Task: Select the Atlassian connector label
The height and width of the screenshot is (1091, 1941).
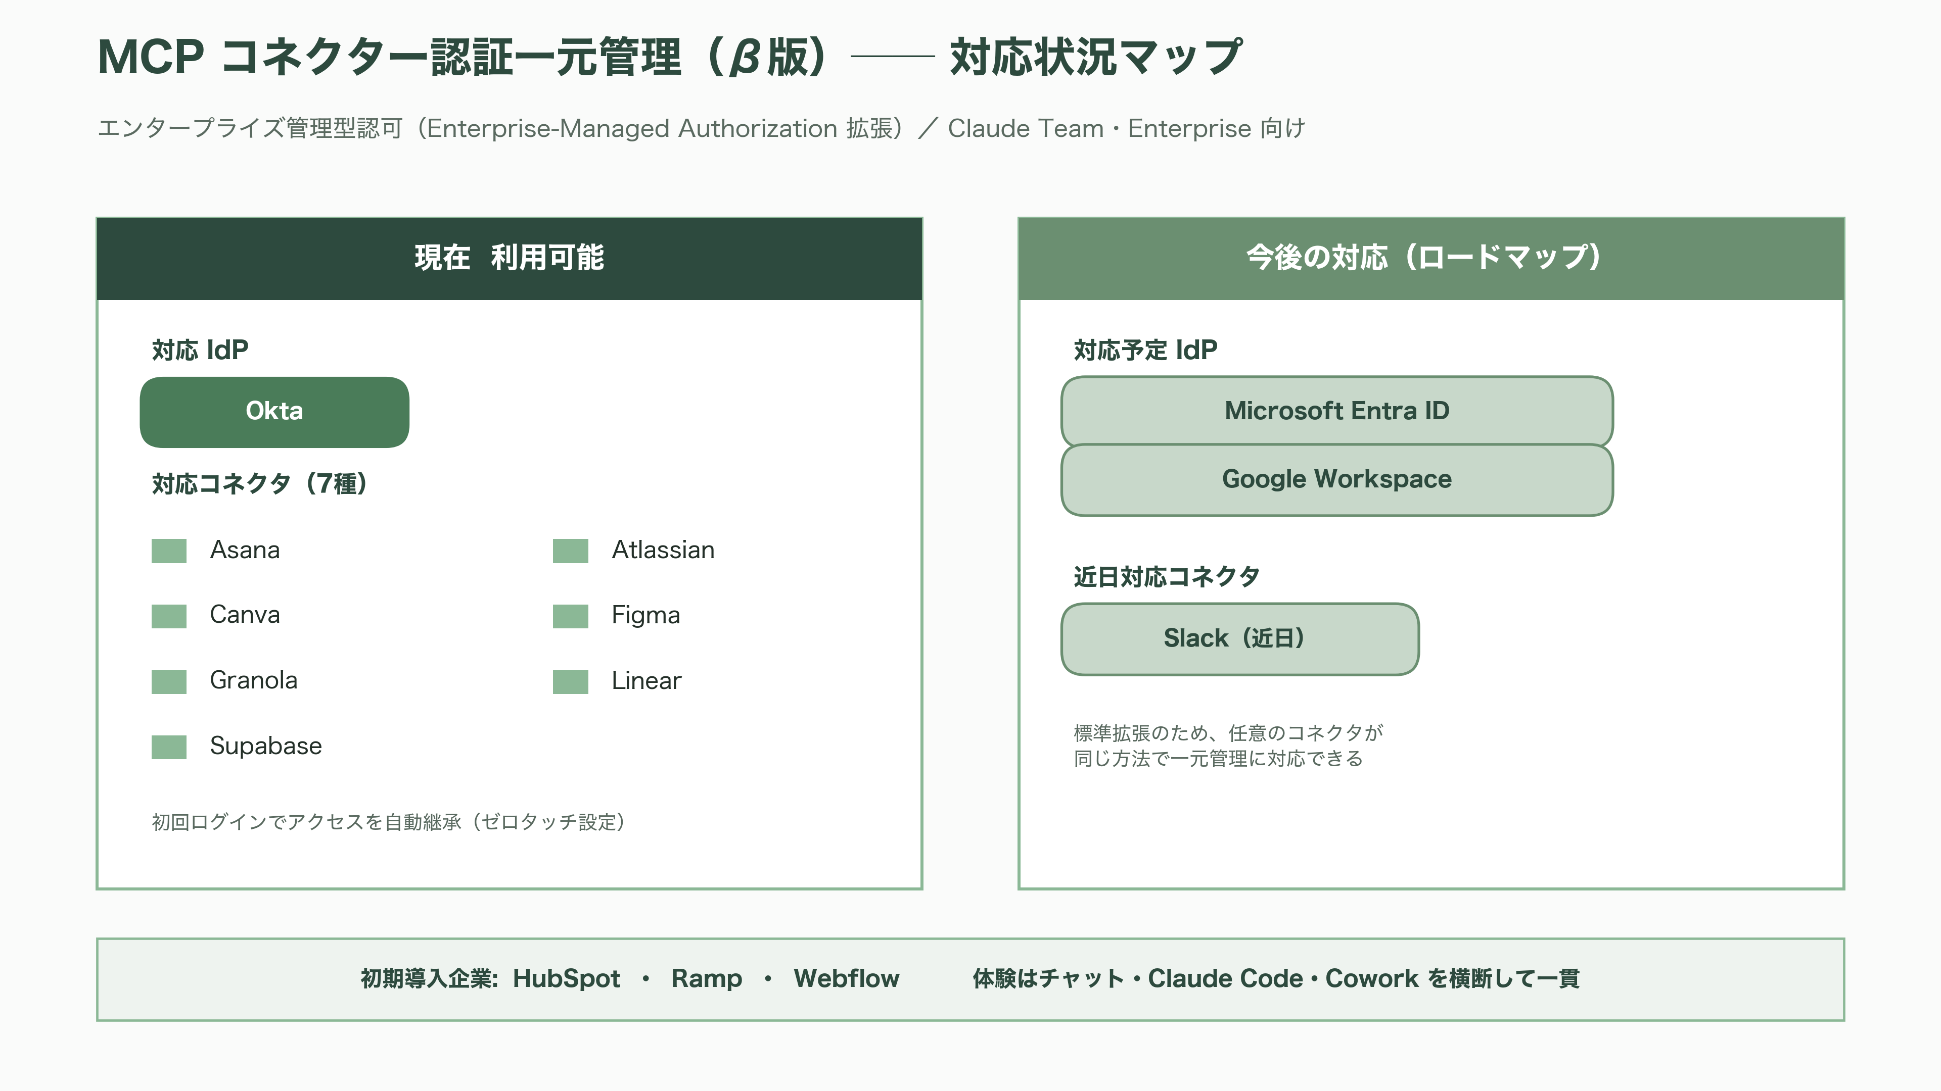Action: coord(663,550)
